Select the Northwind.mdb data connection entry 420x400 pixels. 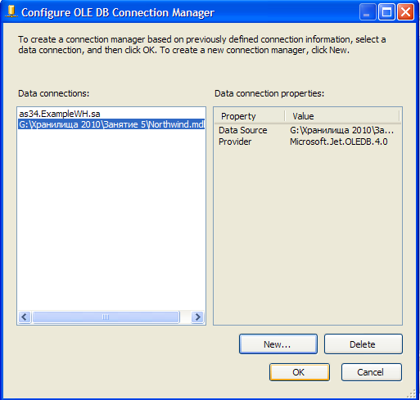(111, 124)
